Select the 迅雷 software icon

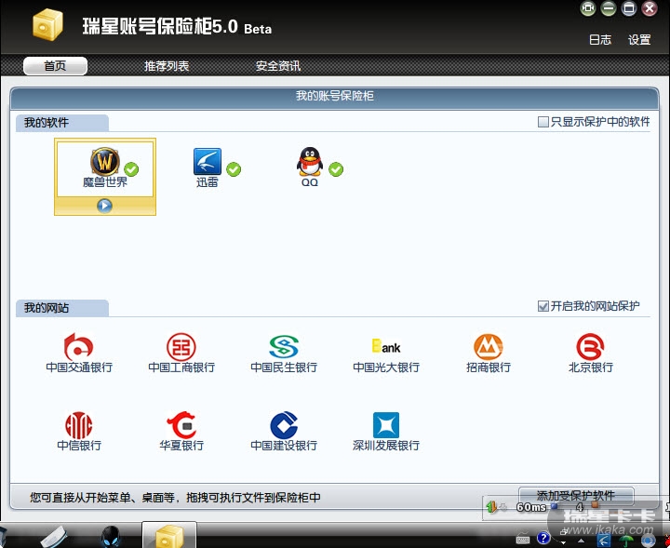point(208,162)
